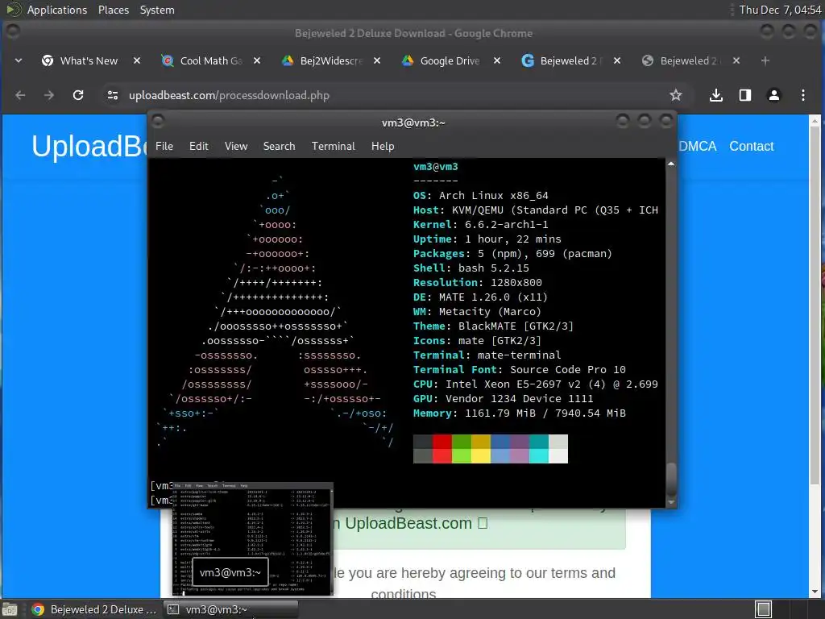825x619 pixels.
Task: Open the Applications menu in top panel
Action: [x=57, y=10]
